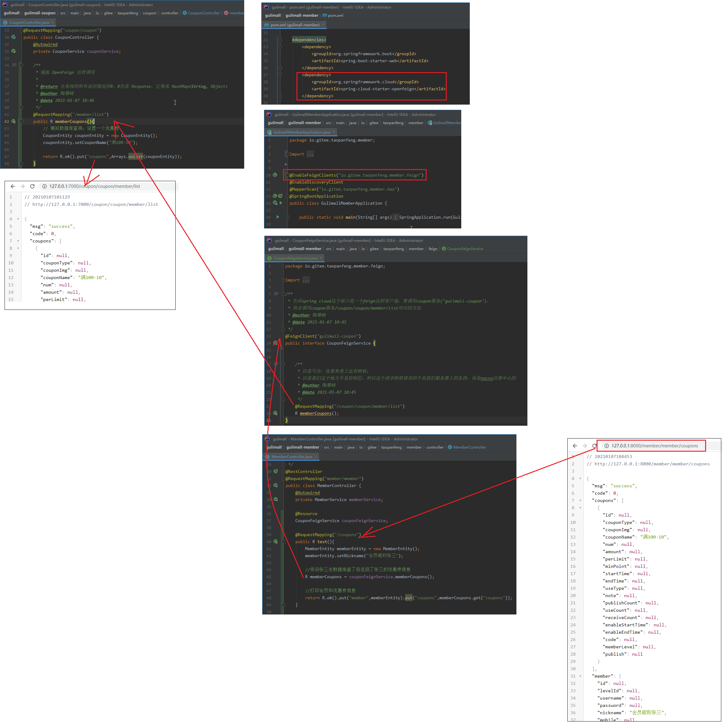This screenshot has width=728, height=727.
Task: Click gutter icon beside @EnableFeignClients line 10
Action: [x=276, y=176]
